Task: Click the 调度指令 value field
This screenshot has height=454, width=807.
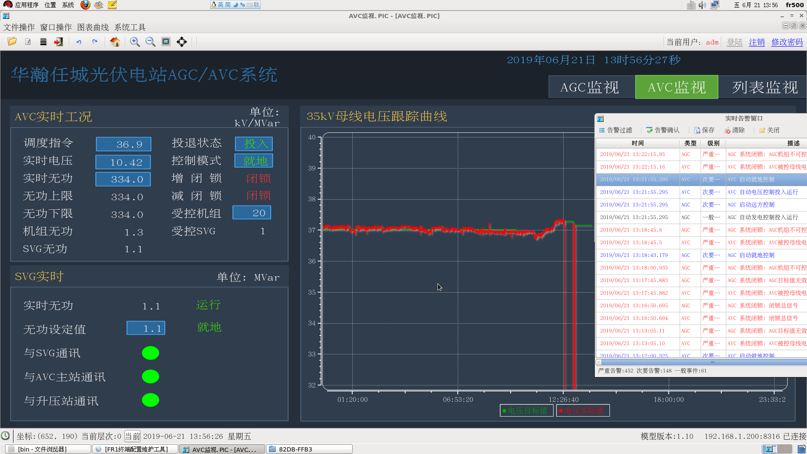Action: click(x=124, y=144)
